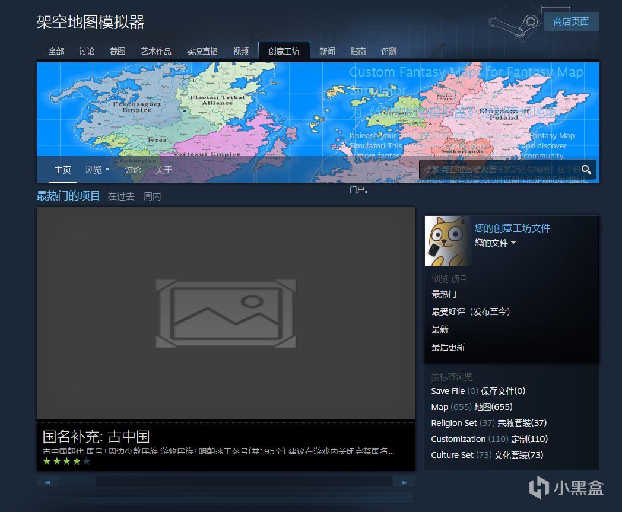Screen dimensions: 622x512
Task: Expand the 浏览 dropdown menu
Action: (97, 170)
